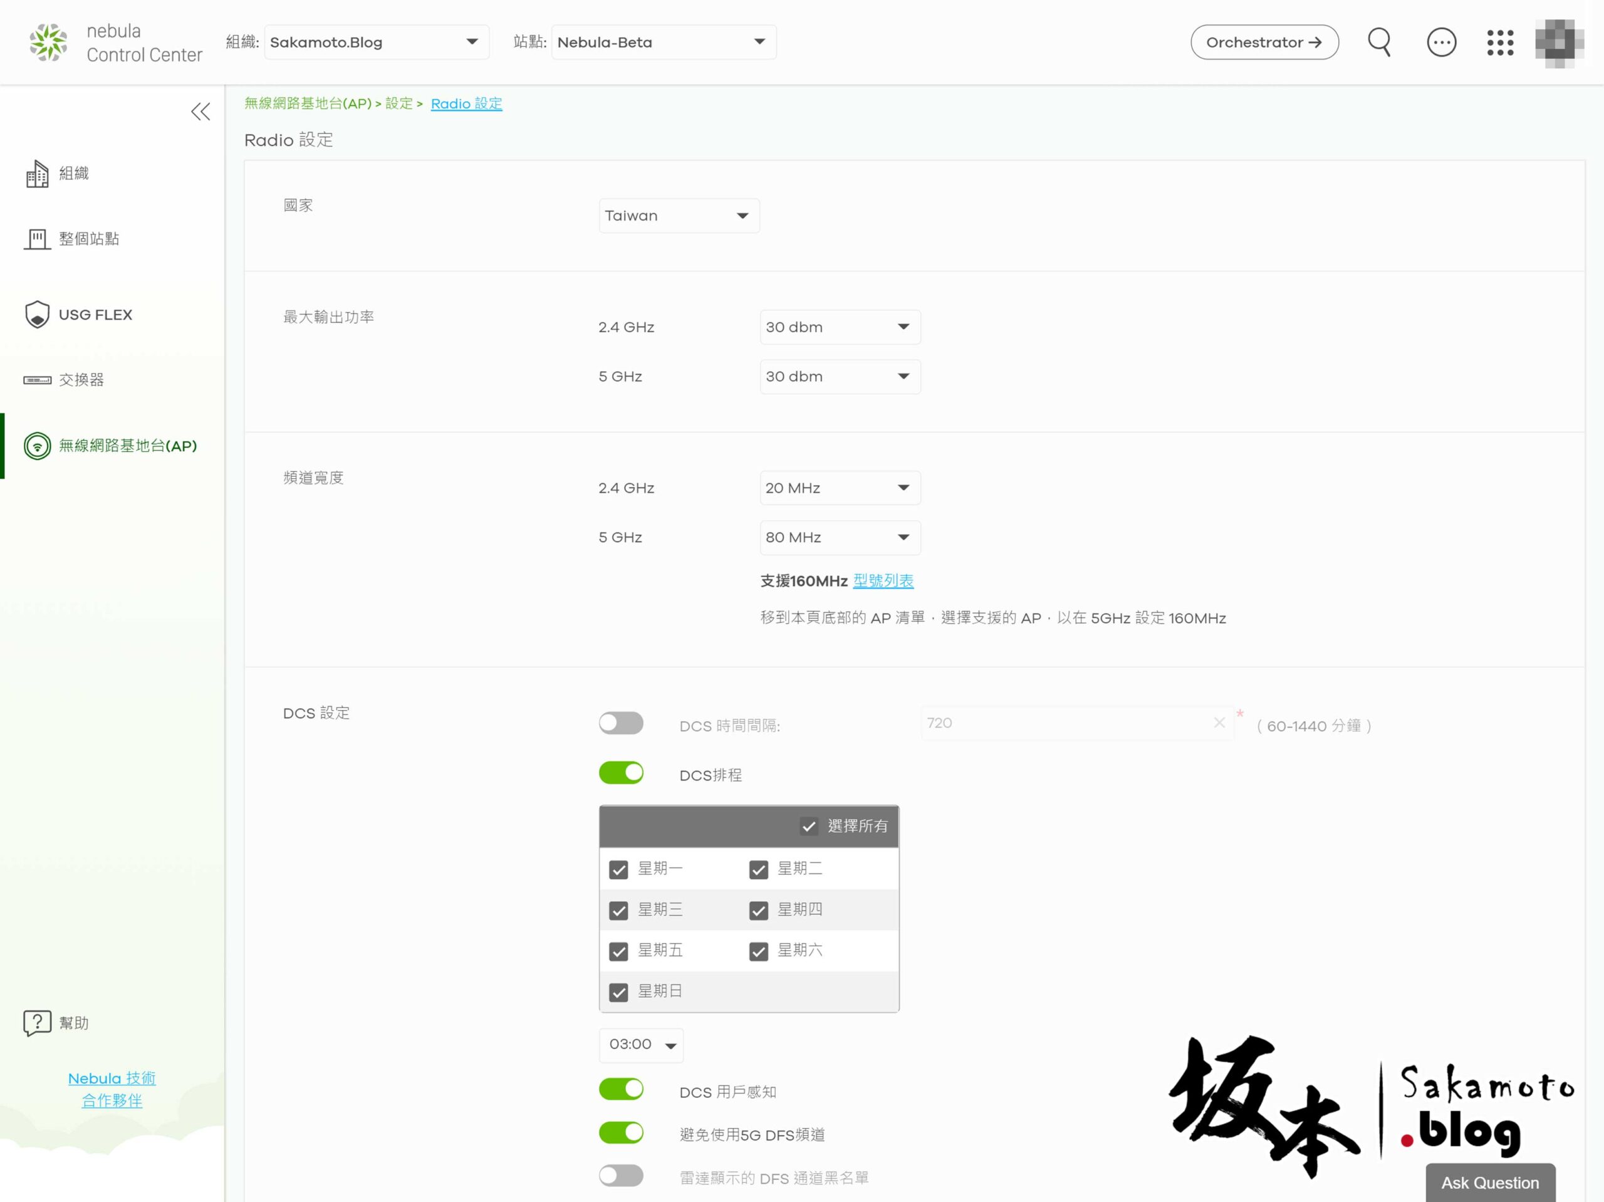Select 無線網路基地台(AP) menu item
This screenshot has height=1202, width=1604.
coord(112,446)
